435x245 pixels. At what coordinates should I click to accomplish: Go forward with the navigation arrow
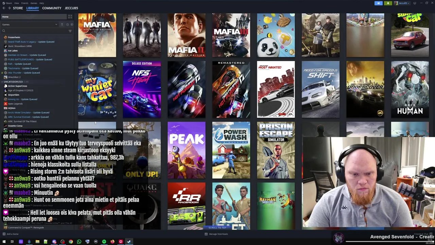[x=9, y=8]
